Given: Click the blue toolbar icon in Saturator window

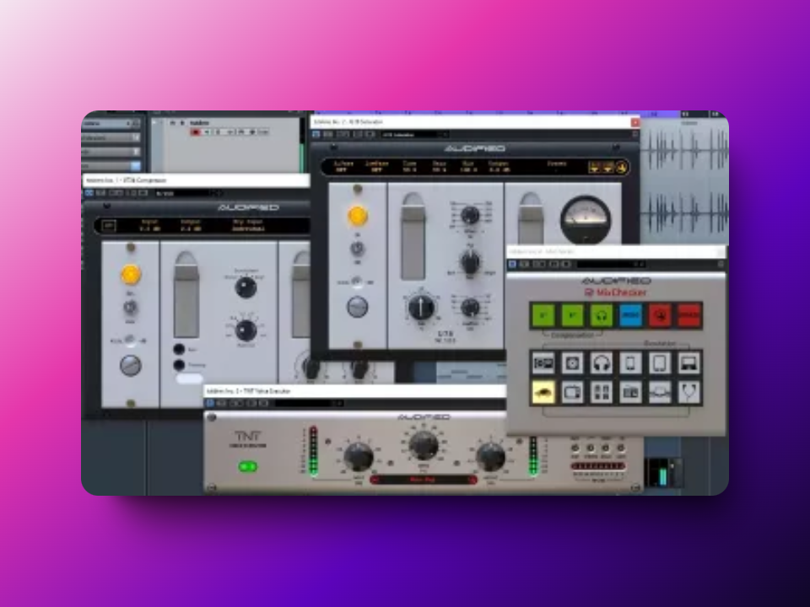Looking at the screenshot, I should click(316, 135).
